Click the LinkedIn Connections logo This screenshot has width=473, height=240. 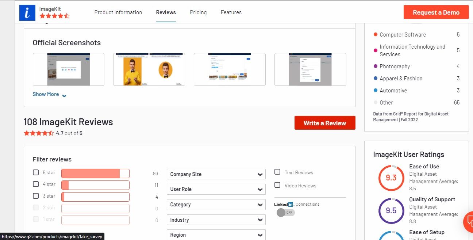pyautogui.click(x=284, y=204)
